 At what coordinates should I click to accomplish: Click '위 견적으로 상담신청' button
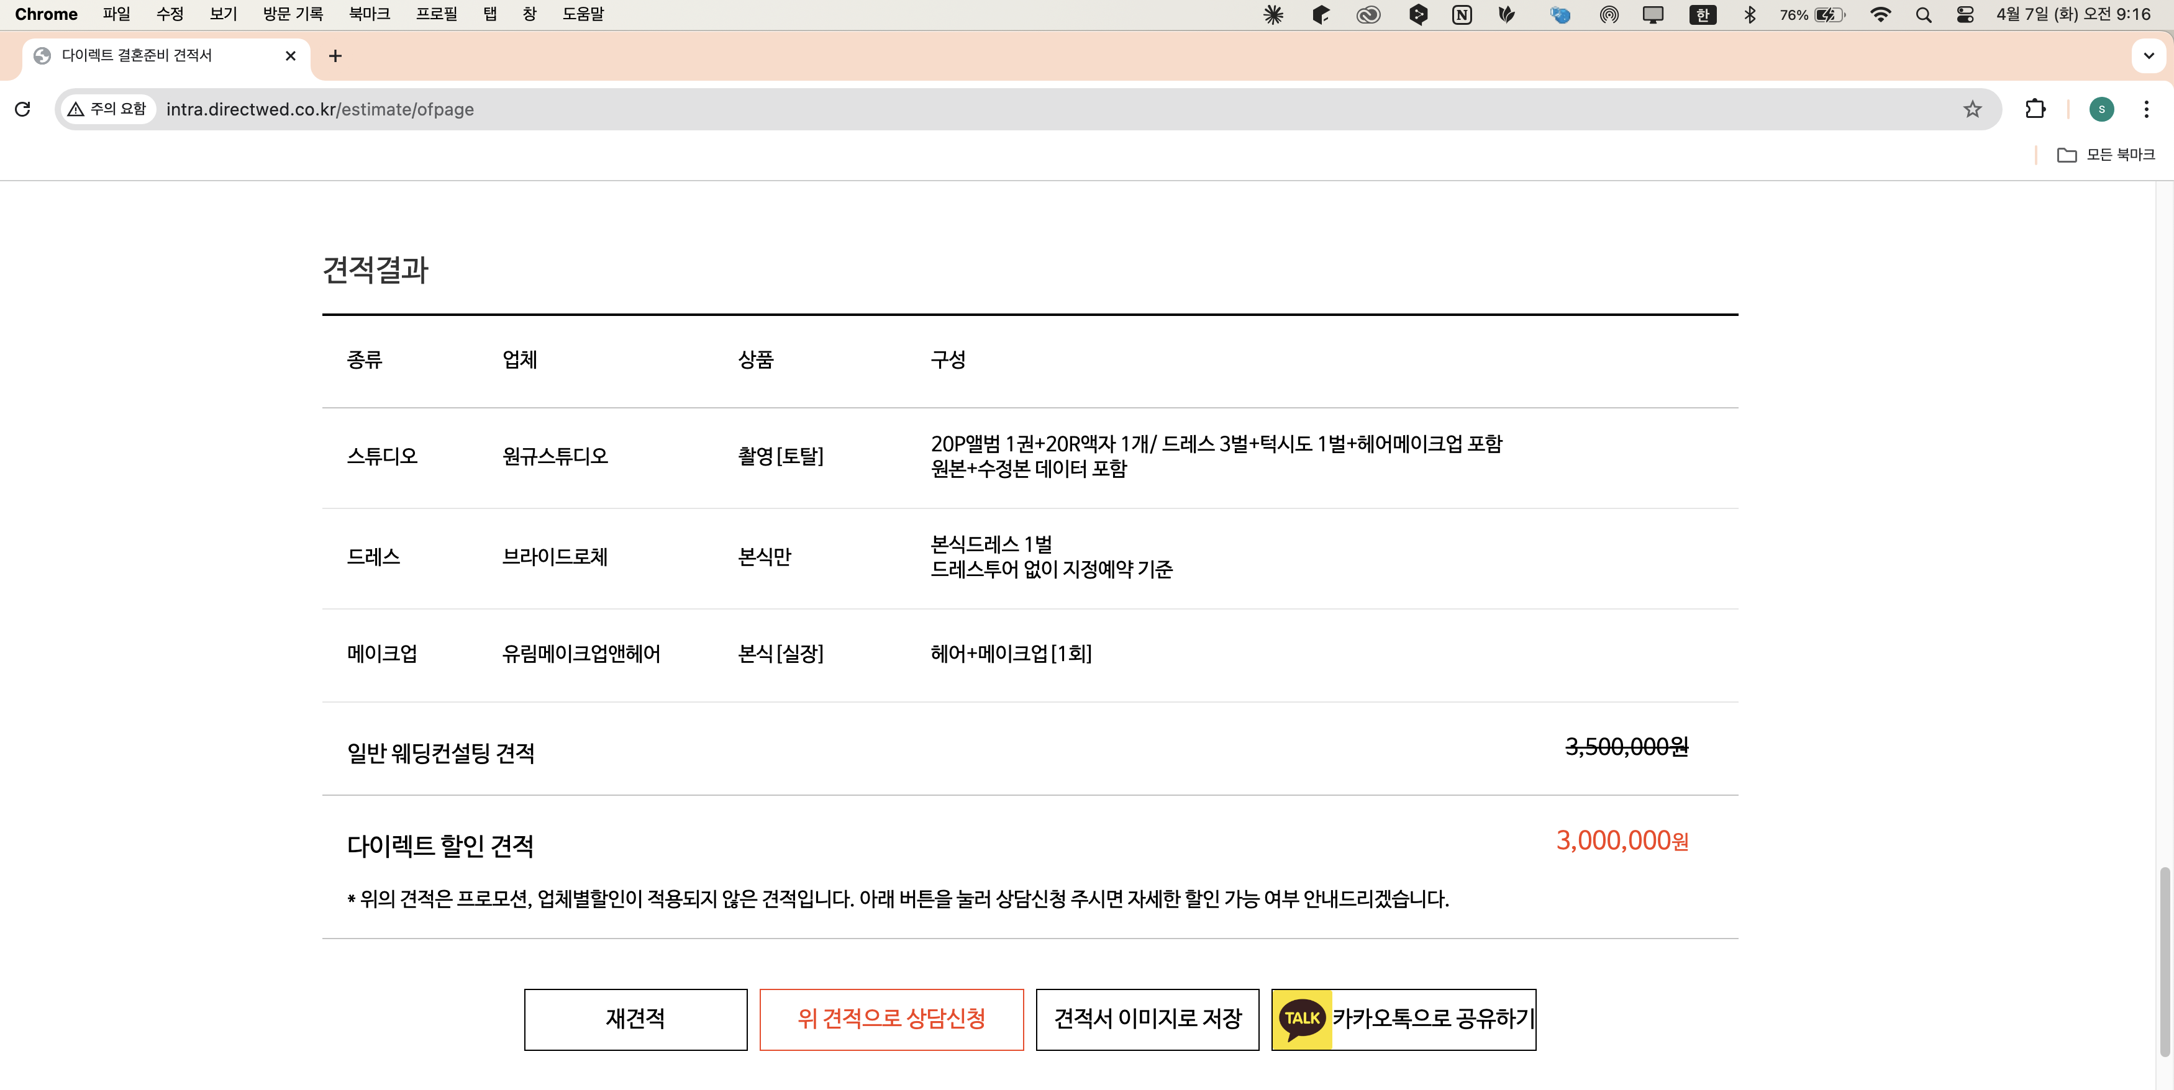[x=891, y=1019]
